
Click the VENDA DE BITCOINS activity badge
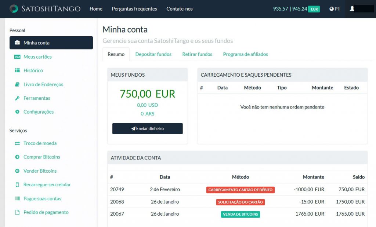point(240,214)
